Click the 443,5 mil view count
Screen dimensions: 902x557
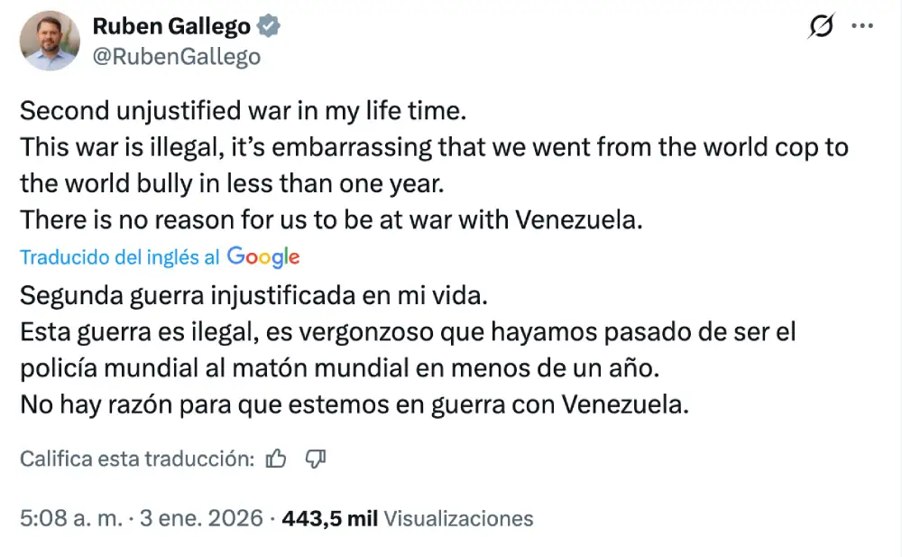click(329, 519)
